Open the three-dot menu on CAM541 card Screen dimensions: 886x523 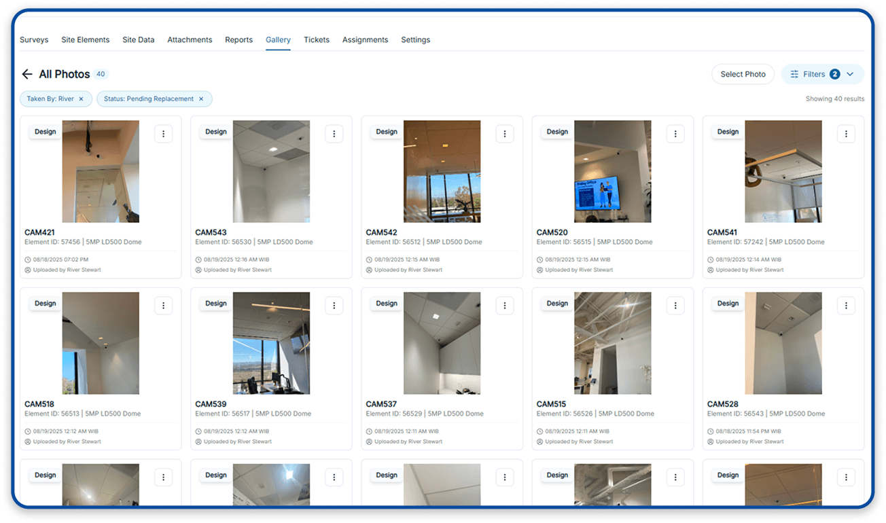(845, 134)
